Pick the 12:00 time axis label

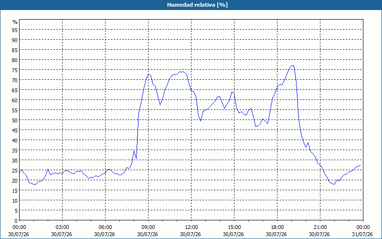pos(191,228)
